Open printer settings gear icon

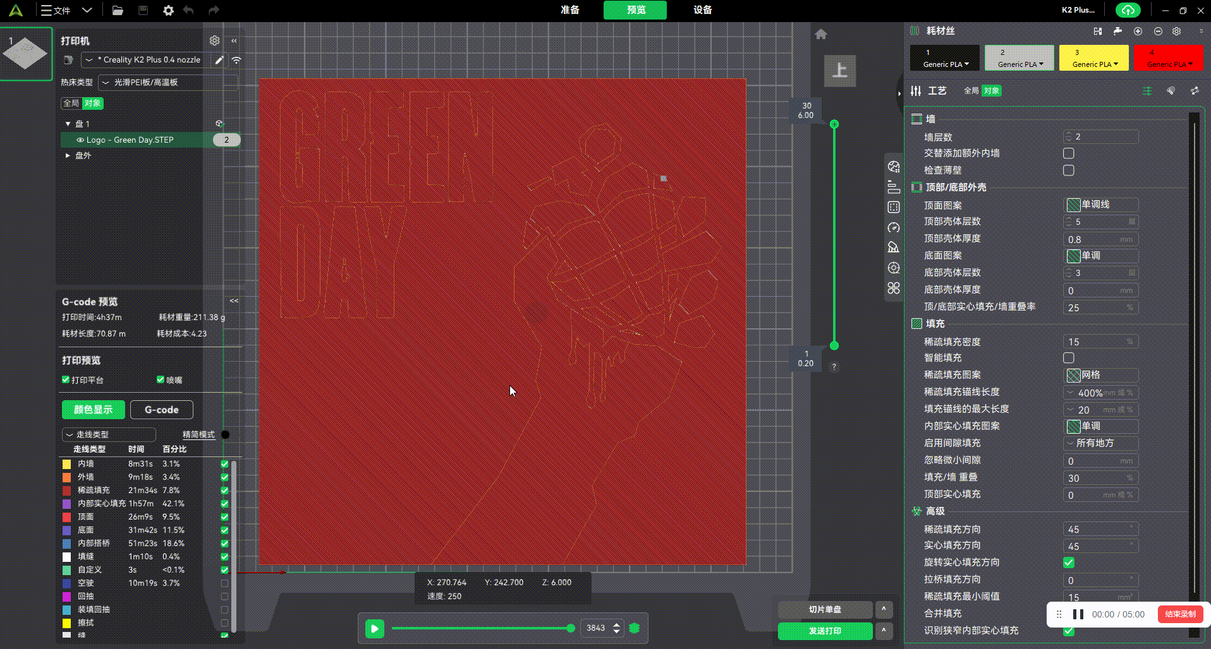click(215, 40)
